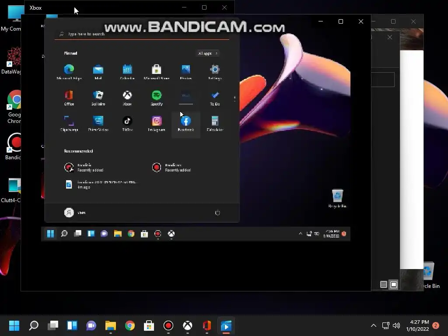Switch to the Xbox app on the taskbar
Image resolution: width=448 pixels, height=336 pixels.
187,325
